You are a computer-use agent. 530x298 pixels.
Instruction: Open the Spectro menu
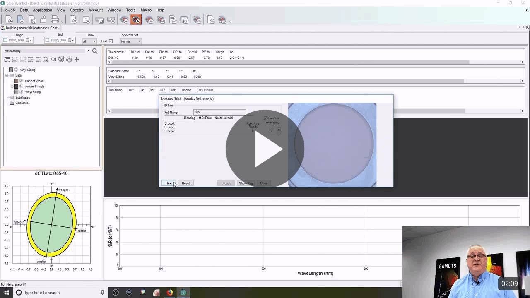77,10
